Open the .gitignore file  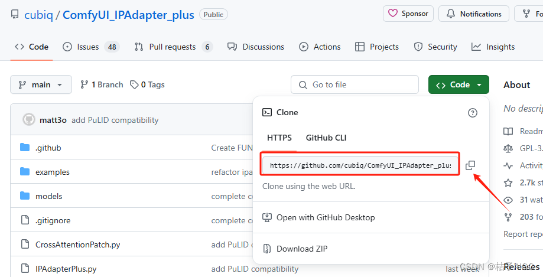53,220
